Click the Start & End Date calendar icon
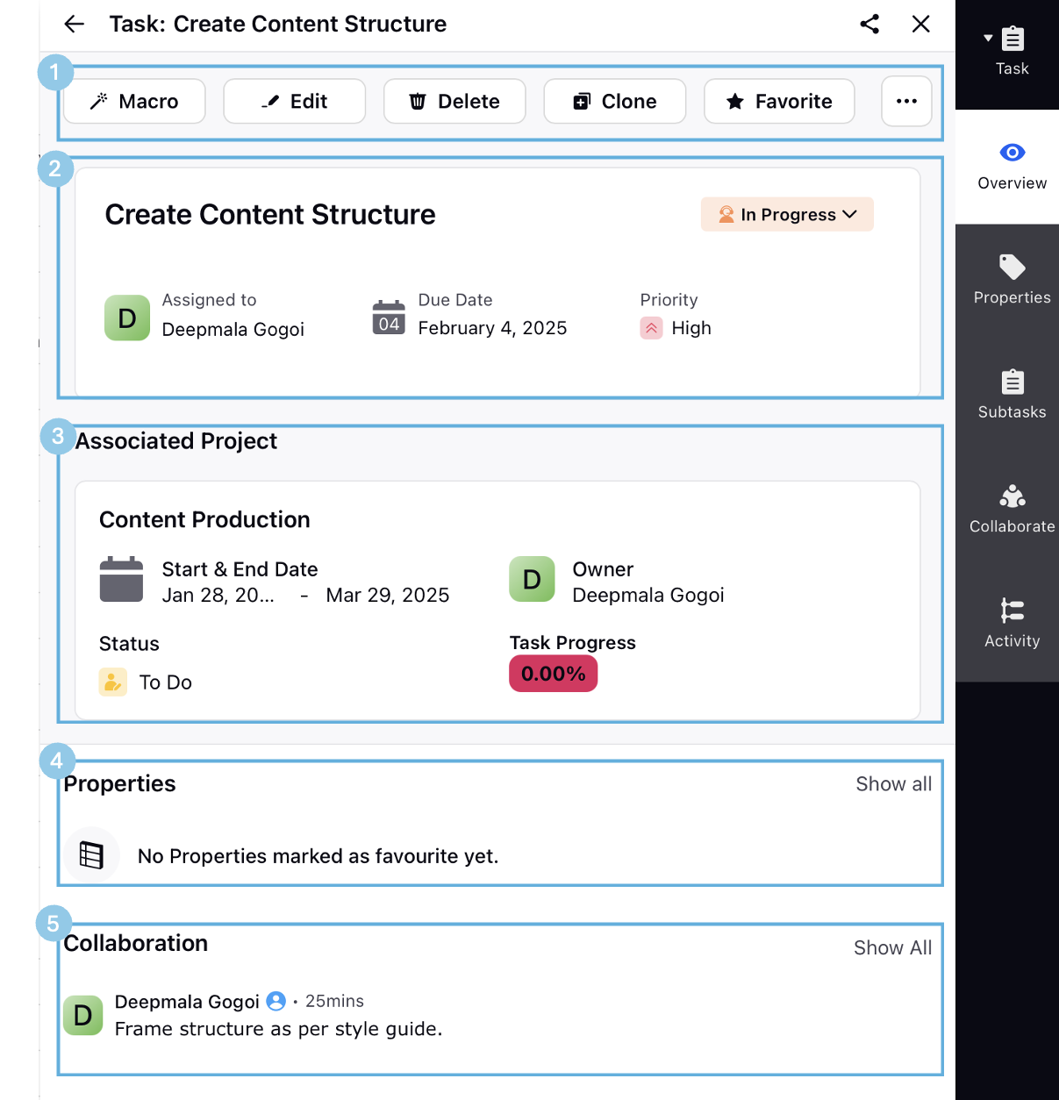Image resolution: width=1059 pixels, height=1100 pixels. pyautogui.click(x=121, y=579)
